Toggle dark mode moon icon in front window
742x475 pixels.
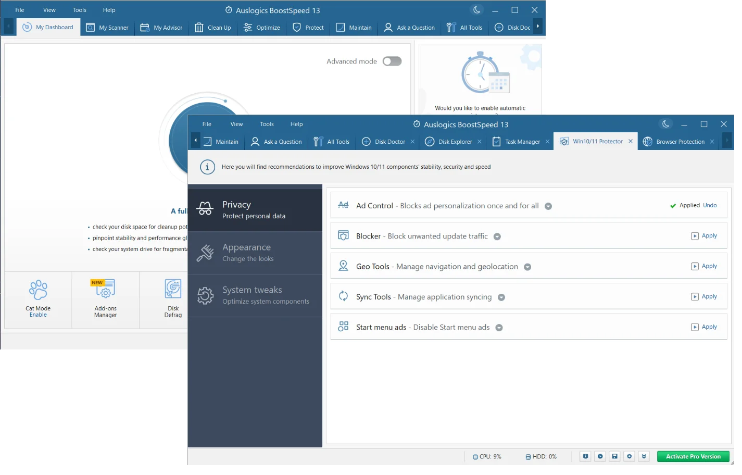pyautogui.click(x=665, y=124)
